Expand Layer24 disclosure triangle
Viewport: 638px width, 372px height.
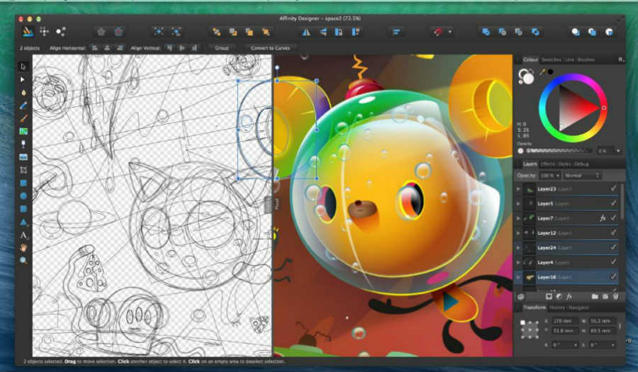(518, 247)
